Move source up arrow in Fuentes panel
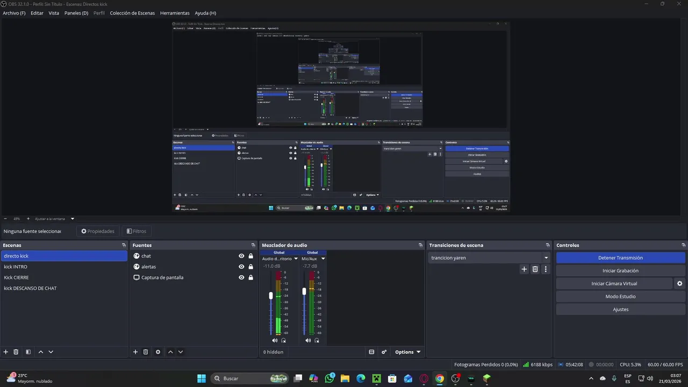688x387 pixels. [x=170, y=352]
